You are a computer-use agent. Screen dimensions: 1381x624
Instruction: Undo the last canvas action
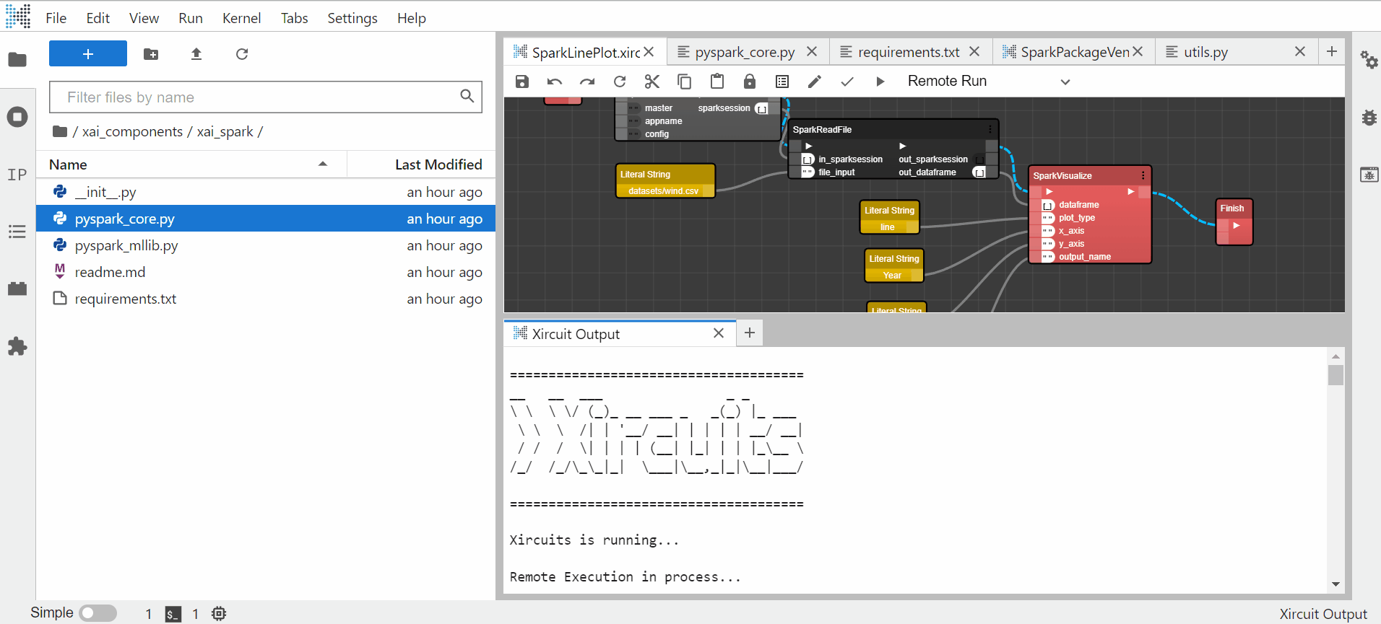pyautogui.click(x=555, y=82)
